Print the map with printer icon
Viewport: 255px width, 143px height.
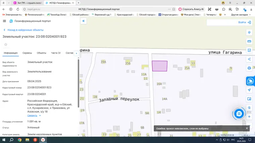pos(249,68)
